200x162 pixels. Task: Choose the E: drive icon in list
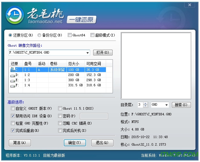[13, 80]
